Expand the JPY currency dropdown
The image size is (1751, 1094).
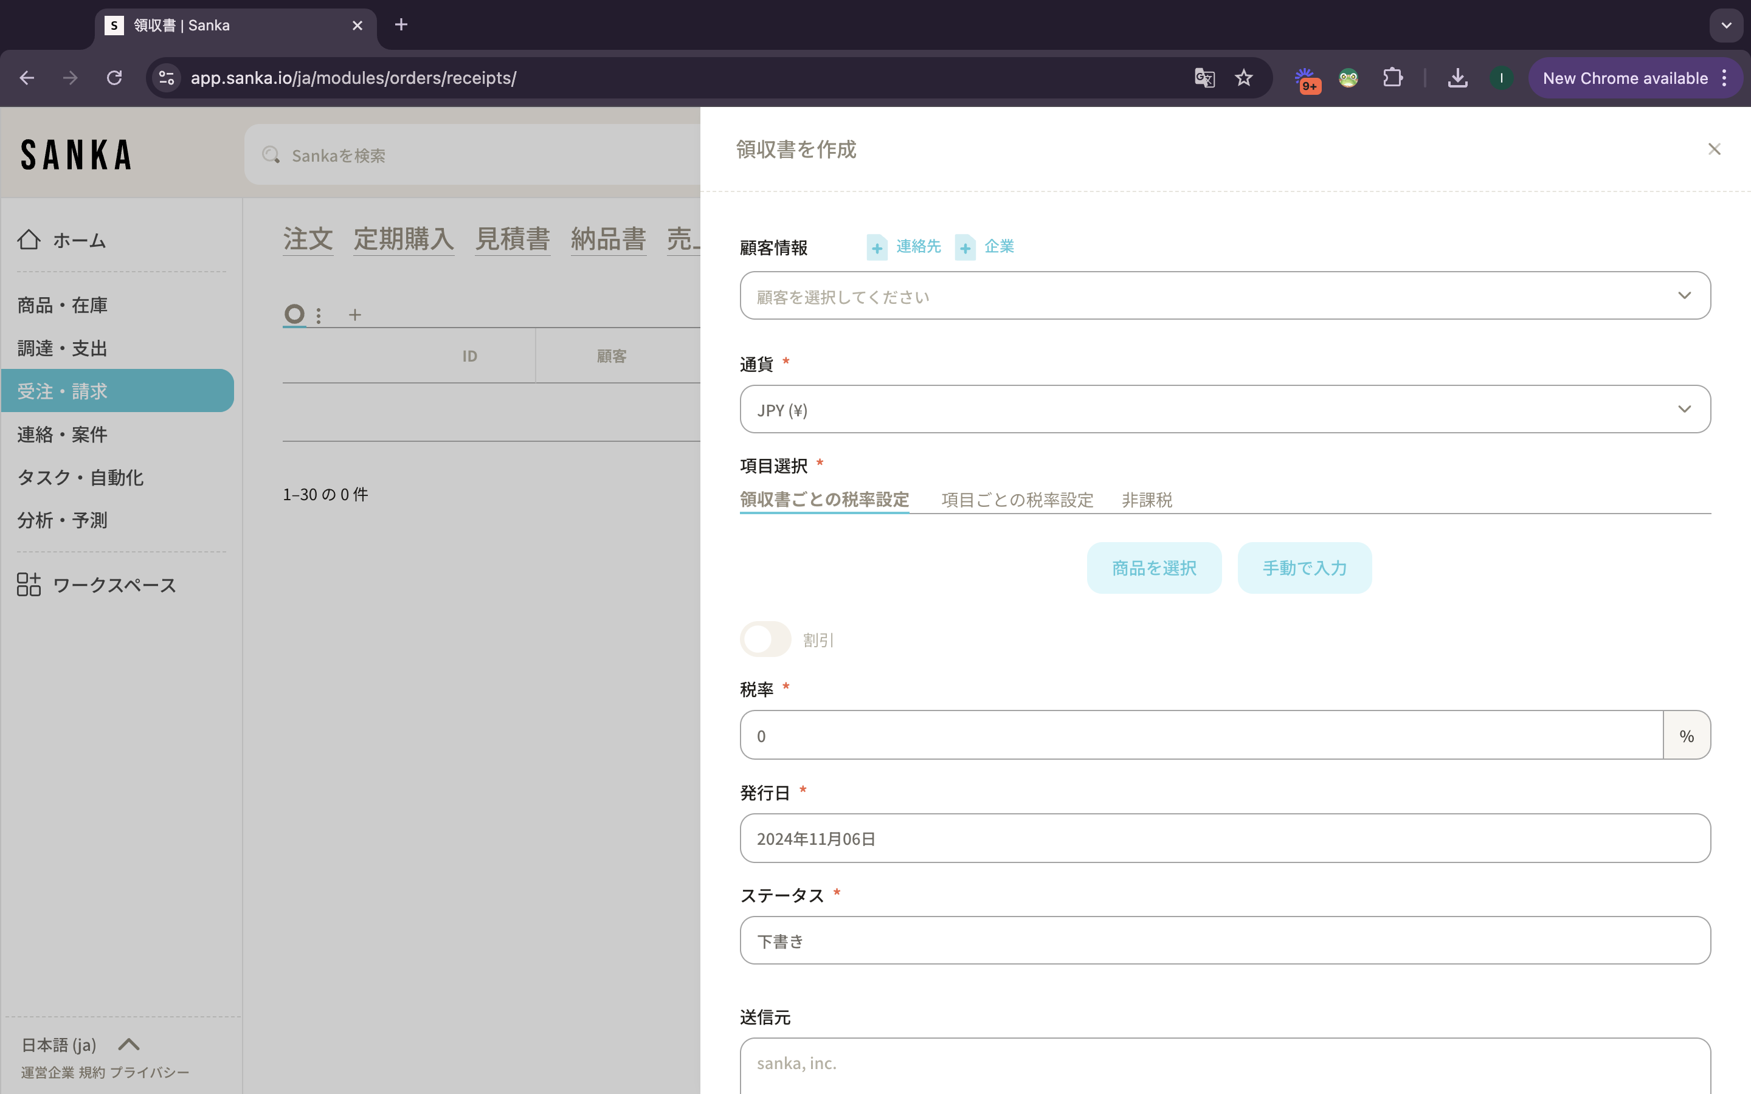tap(1224, 410)
